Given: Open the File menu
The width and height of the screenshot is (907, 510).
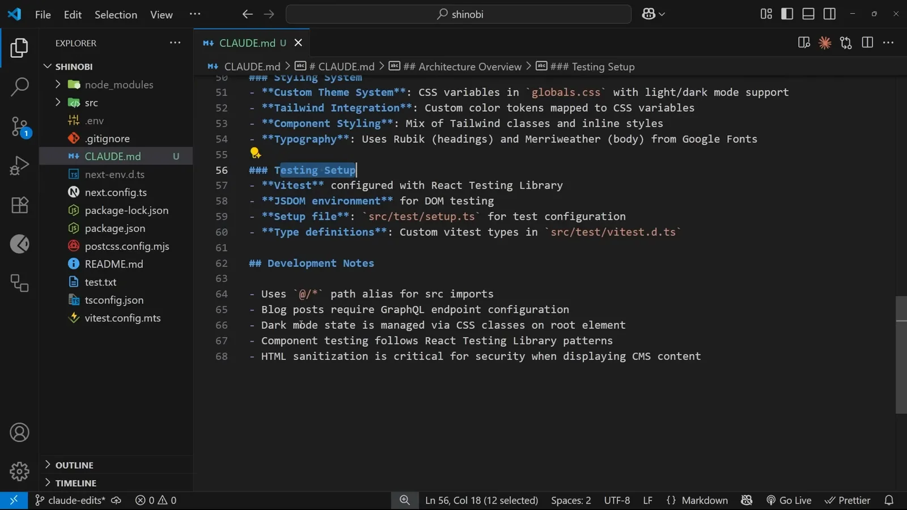Looking at the screenshot, I should [x=43, y=15].
